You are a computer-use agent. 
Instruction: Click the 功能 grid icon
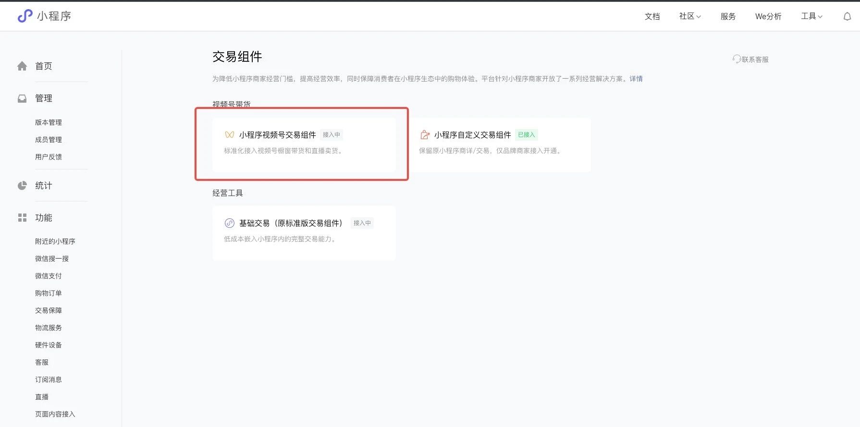point(22,218)
